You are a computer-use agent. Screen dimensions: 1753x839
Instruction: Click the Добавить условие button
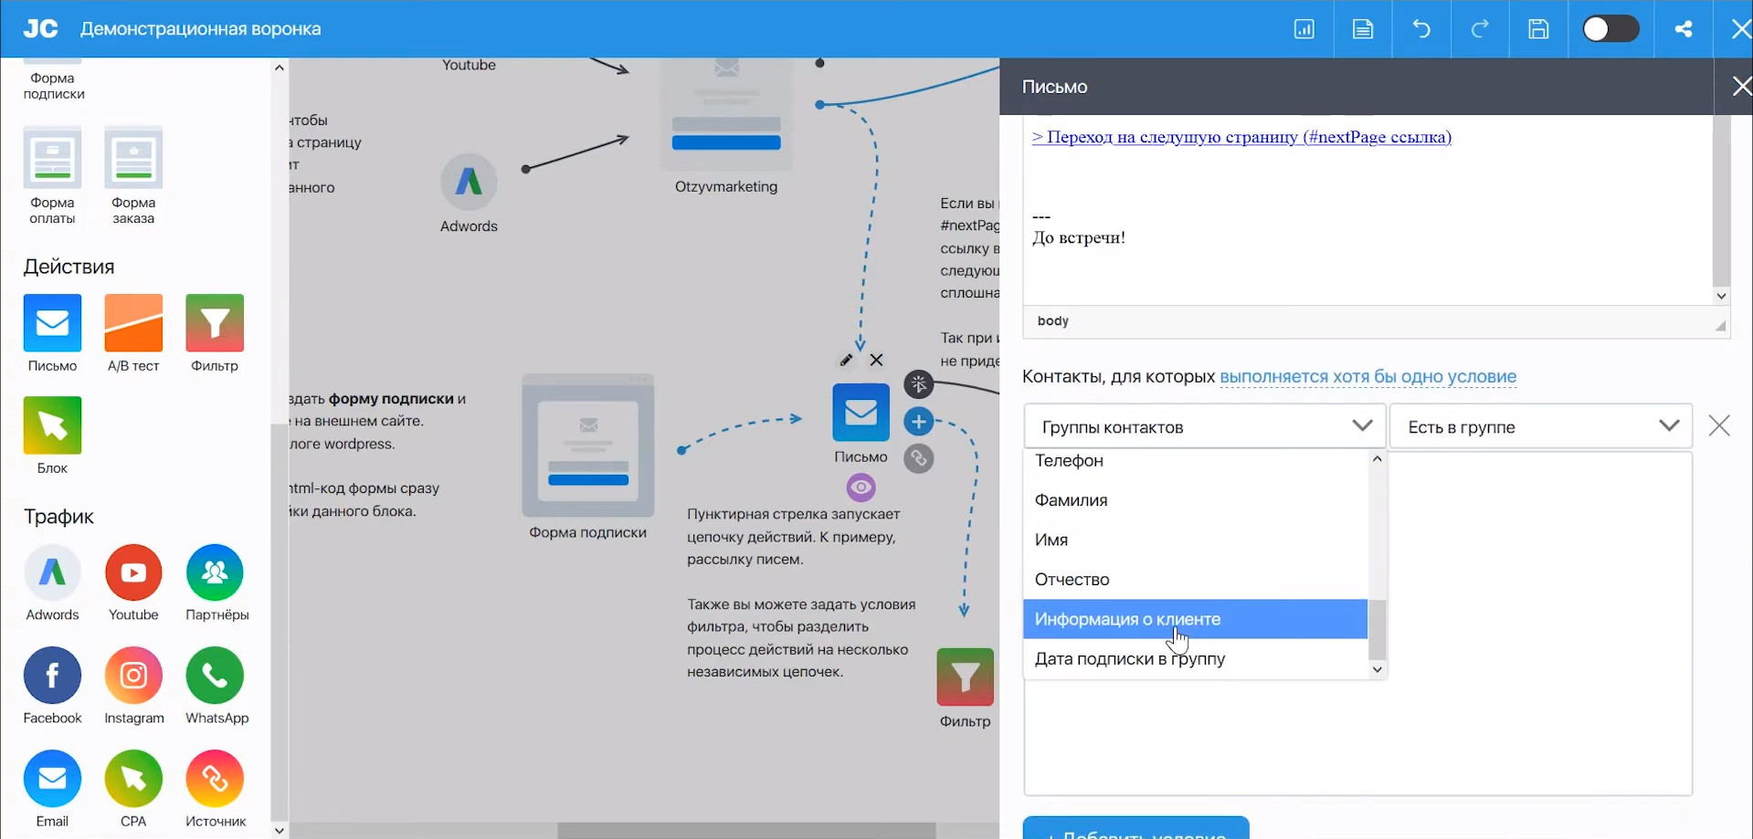click(x=1135, y=828)
